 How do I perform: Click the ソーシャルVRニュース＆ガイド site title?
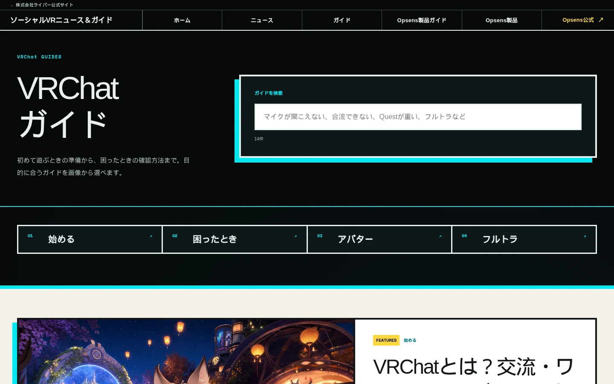(x=61, y=20)
